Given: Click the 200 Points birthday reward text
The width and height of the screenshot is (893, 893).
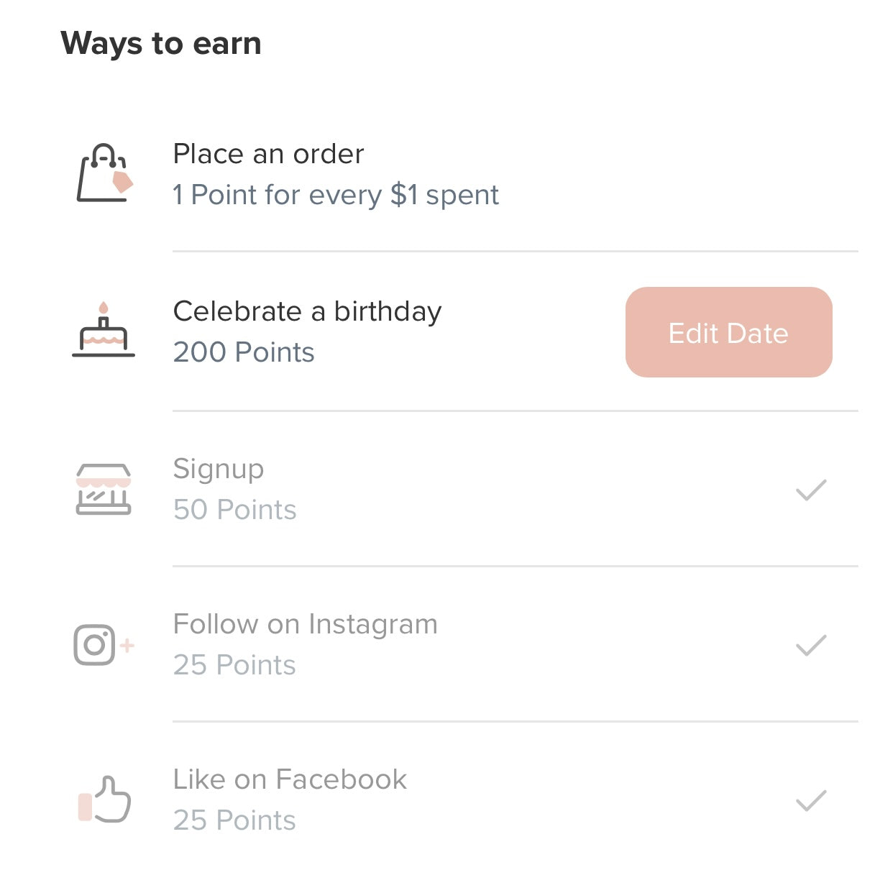Looking at the screenshot, I should point(244,352).
